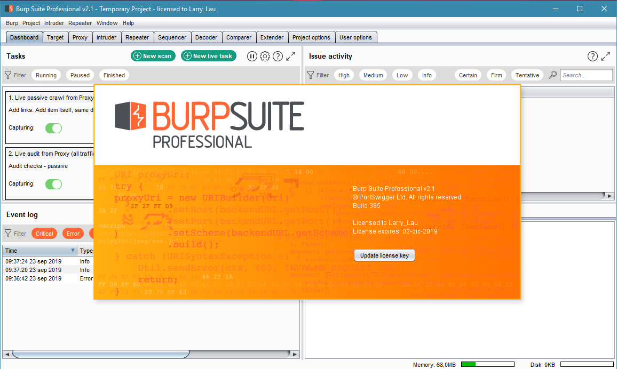The height and width of the screenshot is (369, 617).
Task: Switch to the Target tab
Action: click(55, 37)
